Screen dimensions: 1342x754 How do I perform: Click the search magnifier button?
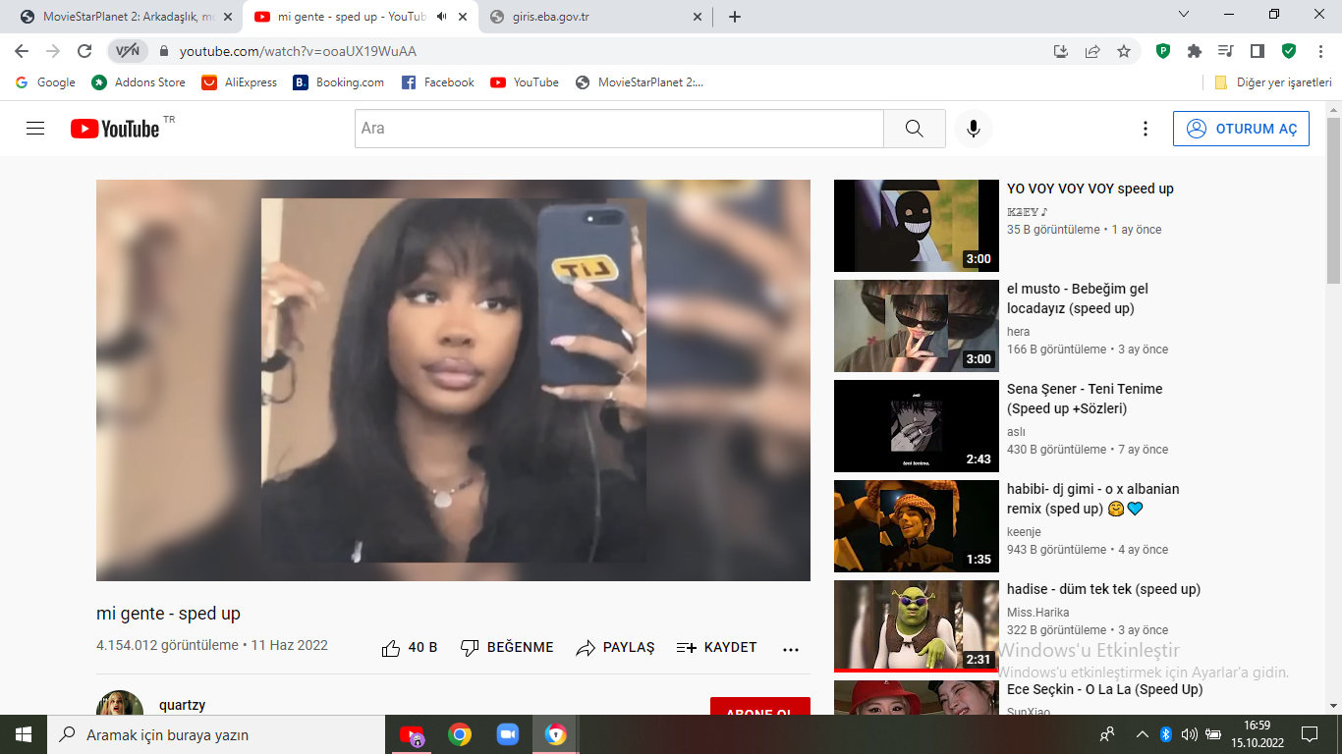click(x=914, y=129)
